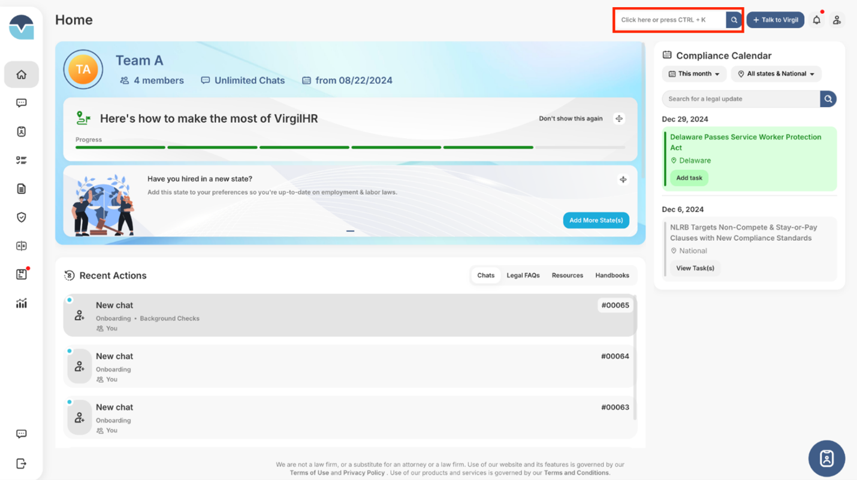Click 'Don't show this again'
Viewport: 857px width, 480px height.
571,119
